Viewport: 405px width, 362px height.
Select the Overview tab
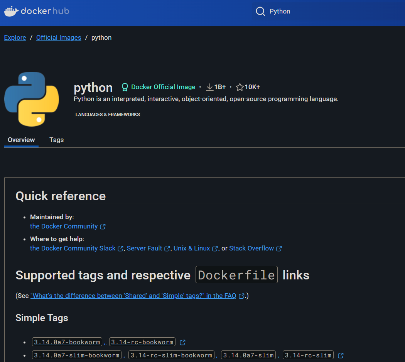[21, 140]
